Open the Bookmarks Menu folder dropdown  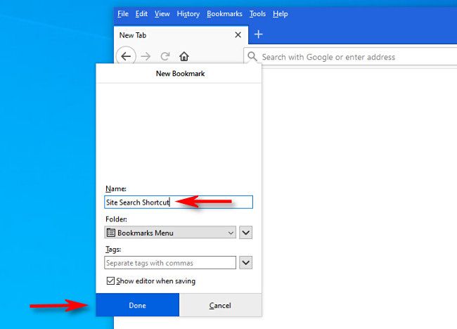tap(170, 233)
